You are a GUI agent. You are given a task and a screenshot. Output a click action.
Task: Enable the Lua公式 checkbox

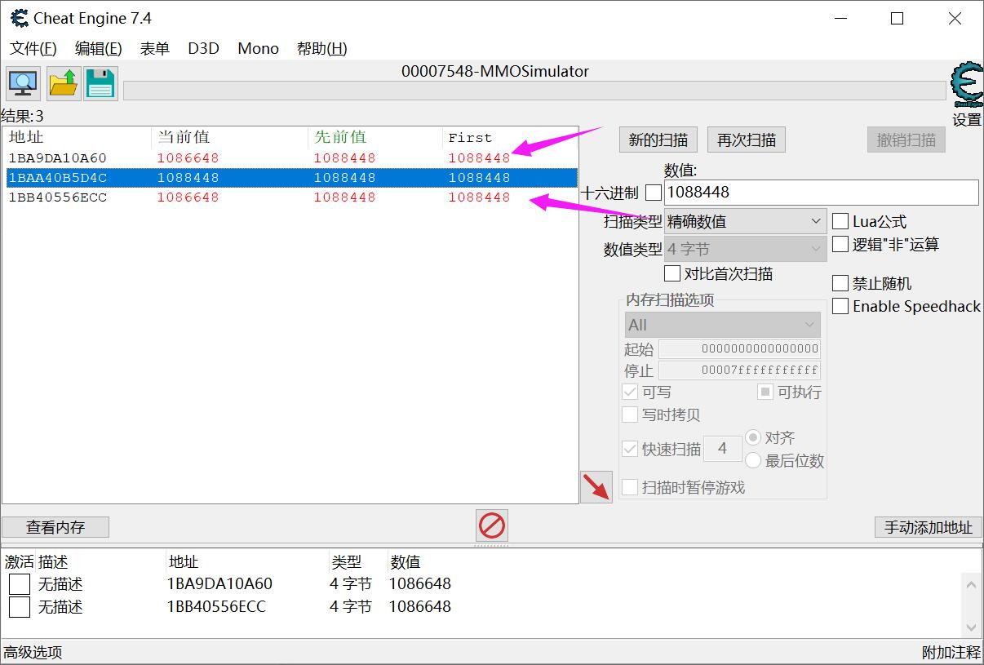tap(840, 221)
